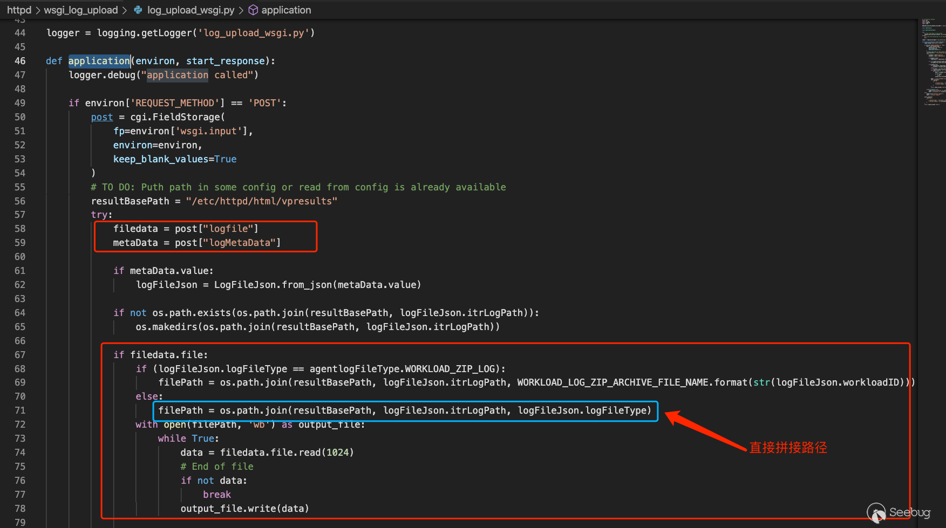The width and height of the screenshot is (946, 528).
Task: Place cursor on resultBasePath assignment line 56
Action: (214, 201)
